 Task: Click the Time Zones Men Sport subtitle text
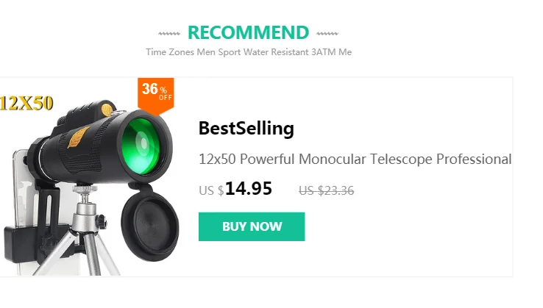[x=249, y=52]
